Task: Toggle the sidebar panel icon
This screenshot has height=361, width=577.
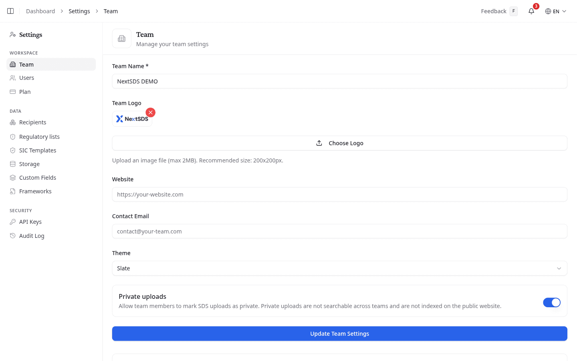Action: click(x=10, y=11)
